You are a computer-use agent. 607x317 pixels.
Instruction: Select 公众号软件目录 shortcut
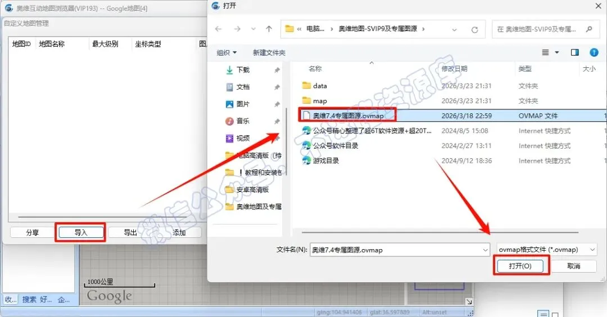[x=335, y=146]
